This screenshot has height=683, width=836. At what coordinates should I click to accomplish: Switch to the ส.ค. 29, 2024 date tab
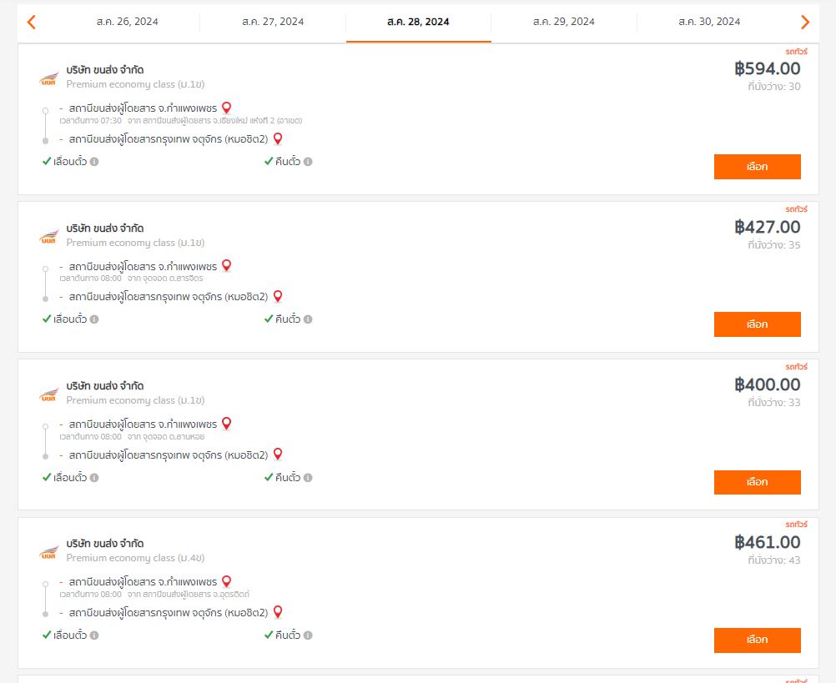click(563, 22)
